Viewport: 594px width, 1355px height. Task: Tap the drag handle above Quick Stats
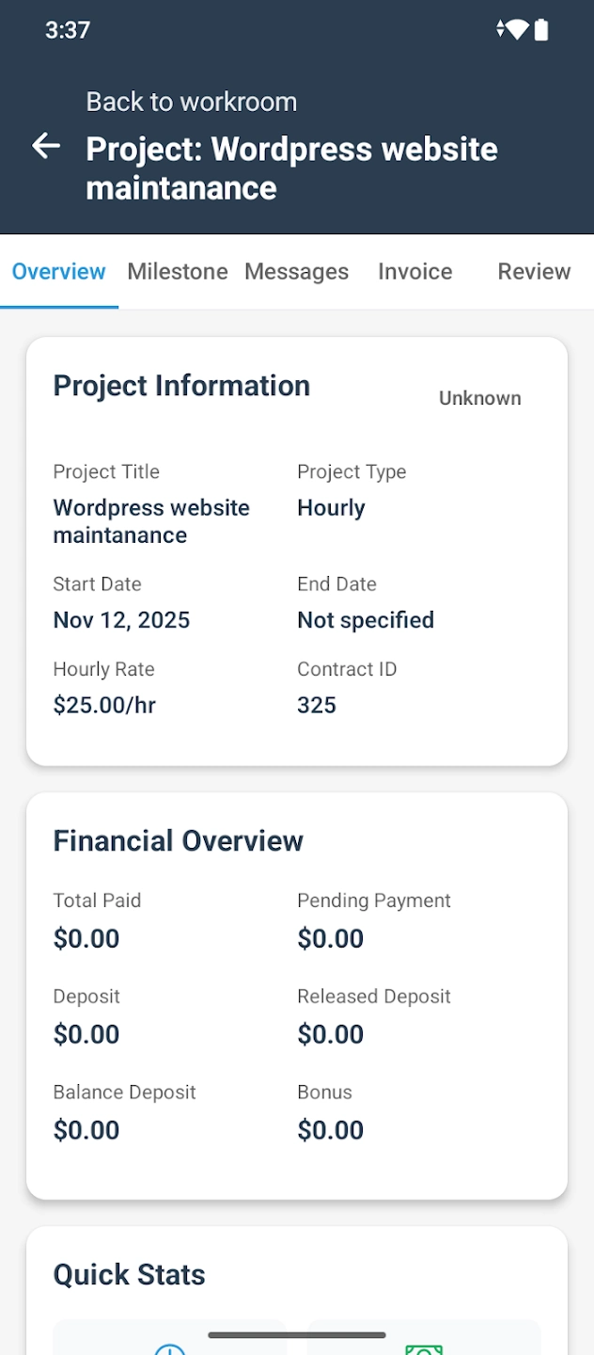(297, 1334)
